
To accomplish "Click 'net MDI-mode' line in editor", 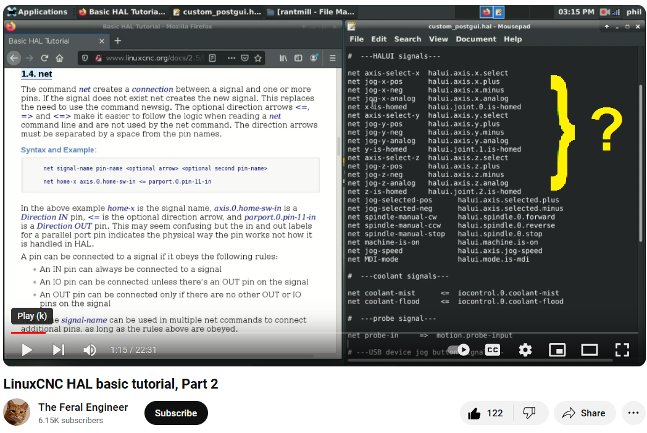I will coord(373,260).
